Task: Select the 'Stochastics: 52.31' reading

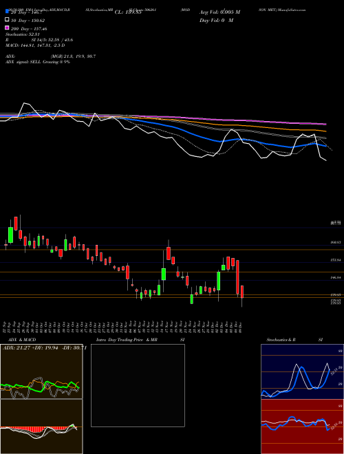Action: click(x=23, y=34)
